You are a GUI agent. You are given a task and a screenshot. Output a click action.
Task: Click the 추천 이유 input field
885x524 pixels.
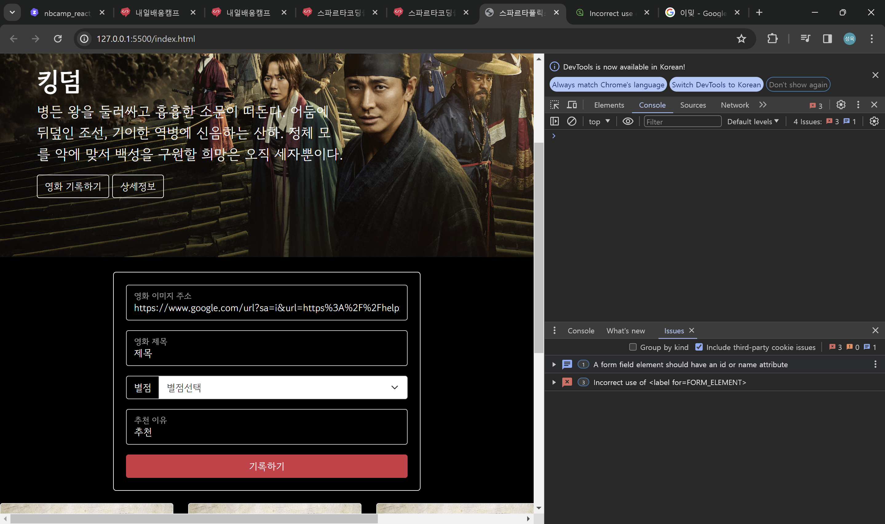coord(267,427)
